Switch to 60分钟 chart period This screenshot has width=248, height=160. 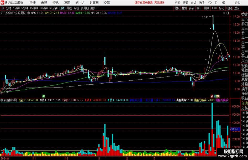(53, 8)
